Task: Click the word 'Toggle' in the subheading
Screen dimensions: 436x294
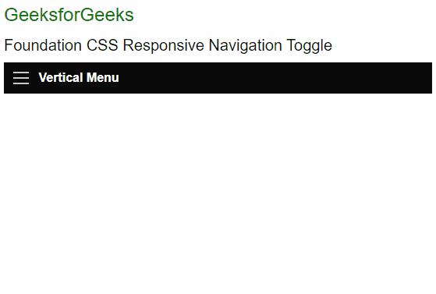Action: pos(309,46)
